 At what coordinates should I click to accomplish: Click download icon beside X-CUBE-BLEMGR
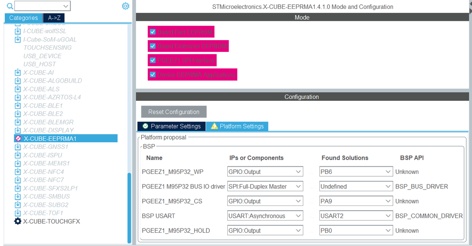tap(18, 122)
